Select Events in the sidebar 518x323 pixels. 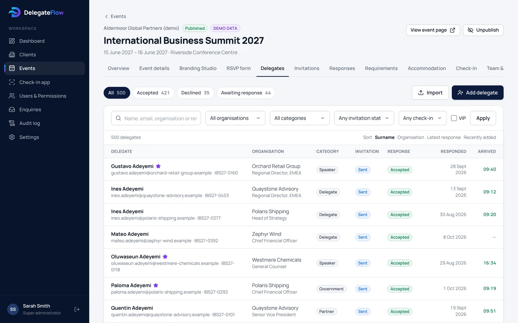click(x=44, y=68)
